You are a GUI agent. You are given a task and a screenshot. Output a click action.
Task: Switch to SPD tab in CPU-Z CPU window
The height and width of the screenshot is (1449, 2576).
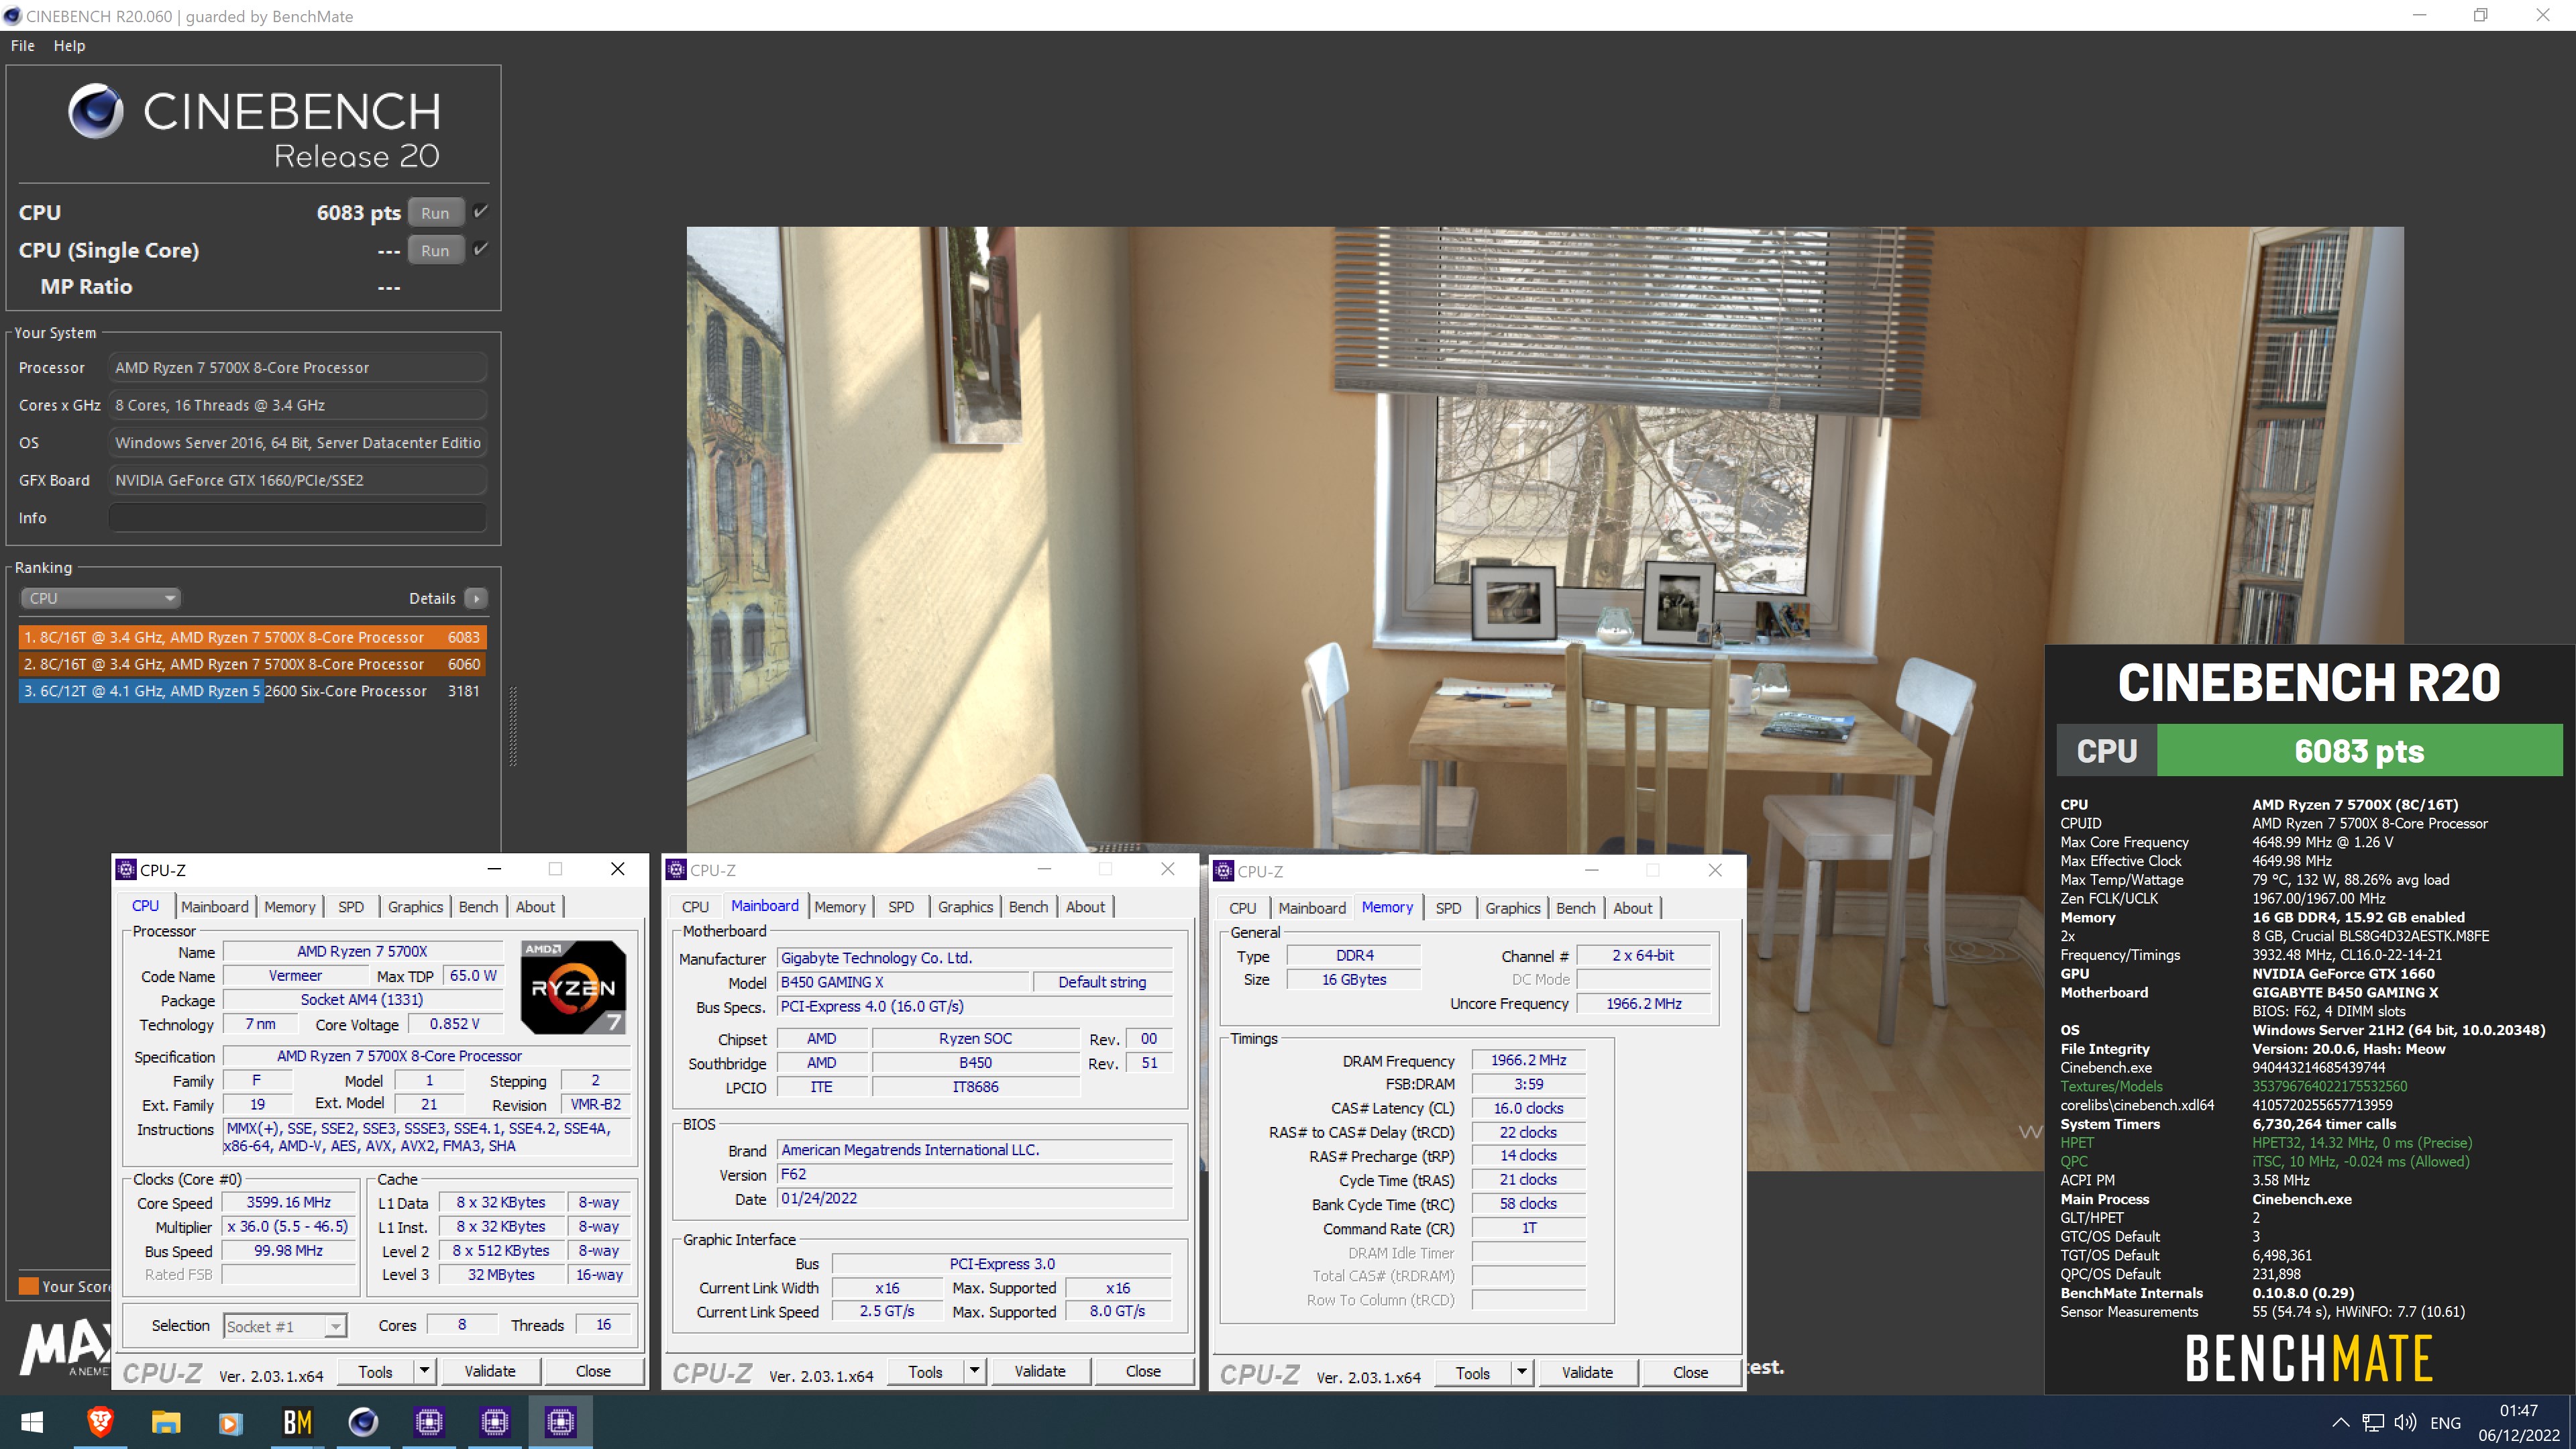pyautogui.click(x=351, y=906)
